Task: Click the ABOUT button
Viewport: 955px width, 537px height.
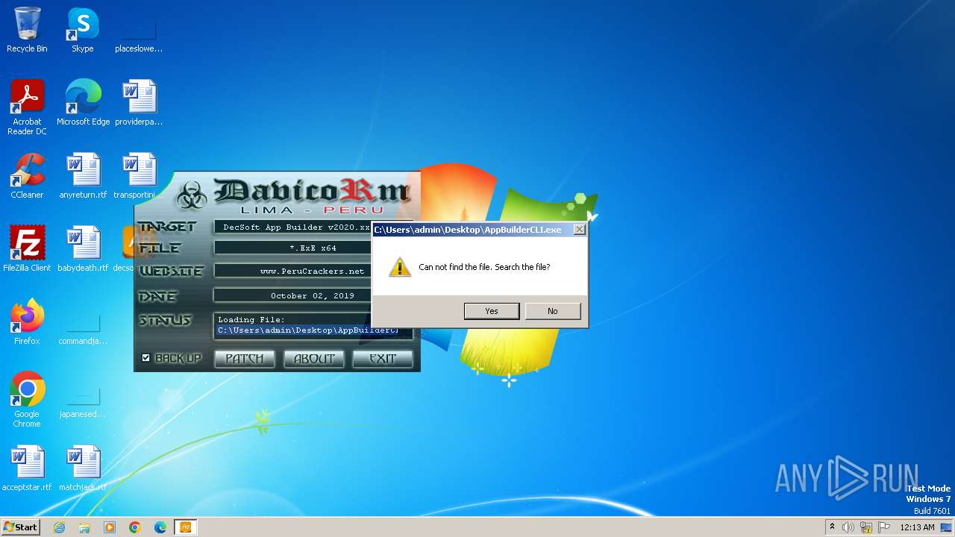Action: [x=314, y=359]
